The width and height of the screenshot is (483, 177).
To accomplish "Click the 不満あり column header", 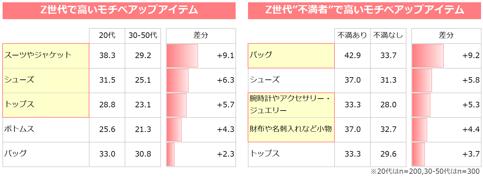I will tap(352, 36).
